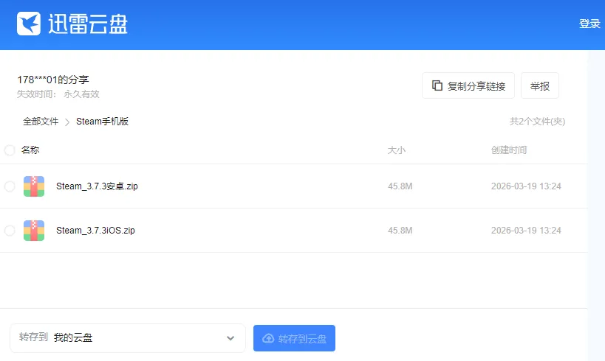Click the 178***01的分享 title
Screen dimensions: 605x361
click(53, 80)
